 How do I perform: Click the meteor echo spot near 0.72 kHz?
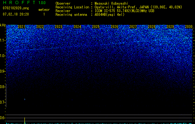(25, 99)
